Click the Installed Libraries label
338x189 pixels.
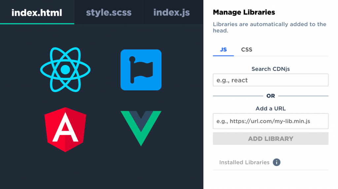pyautogui.click(x=244, y=162)
